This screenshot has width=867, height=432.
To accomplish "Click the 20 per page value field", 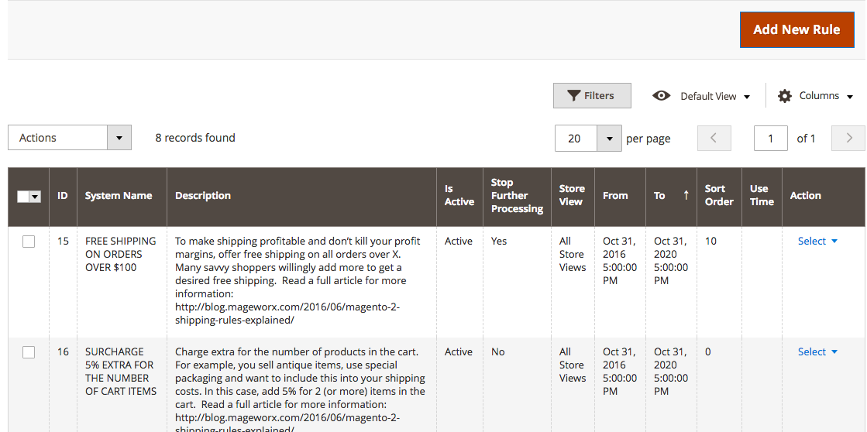I will point(576,139).
